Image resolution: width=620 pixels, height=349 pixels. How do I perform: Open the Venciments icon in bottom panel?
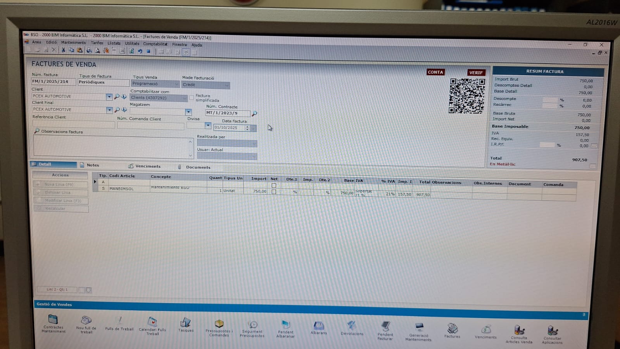pos(485,330)
